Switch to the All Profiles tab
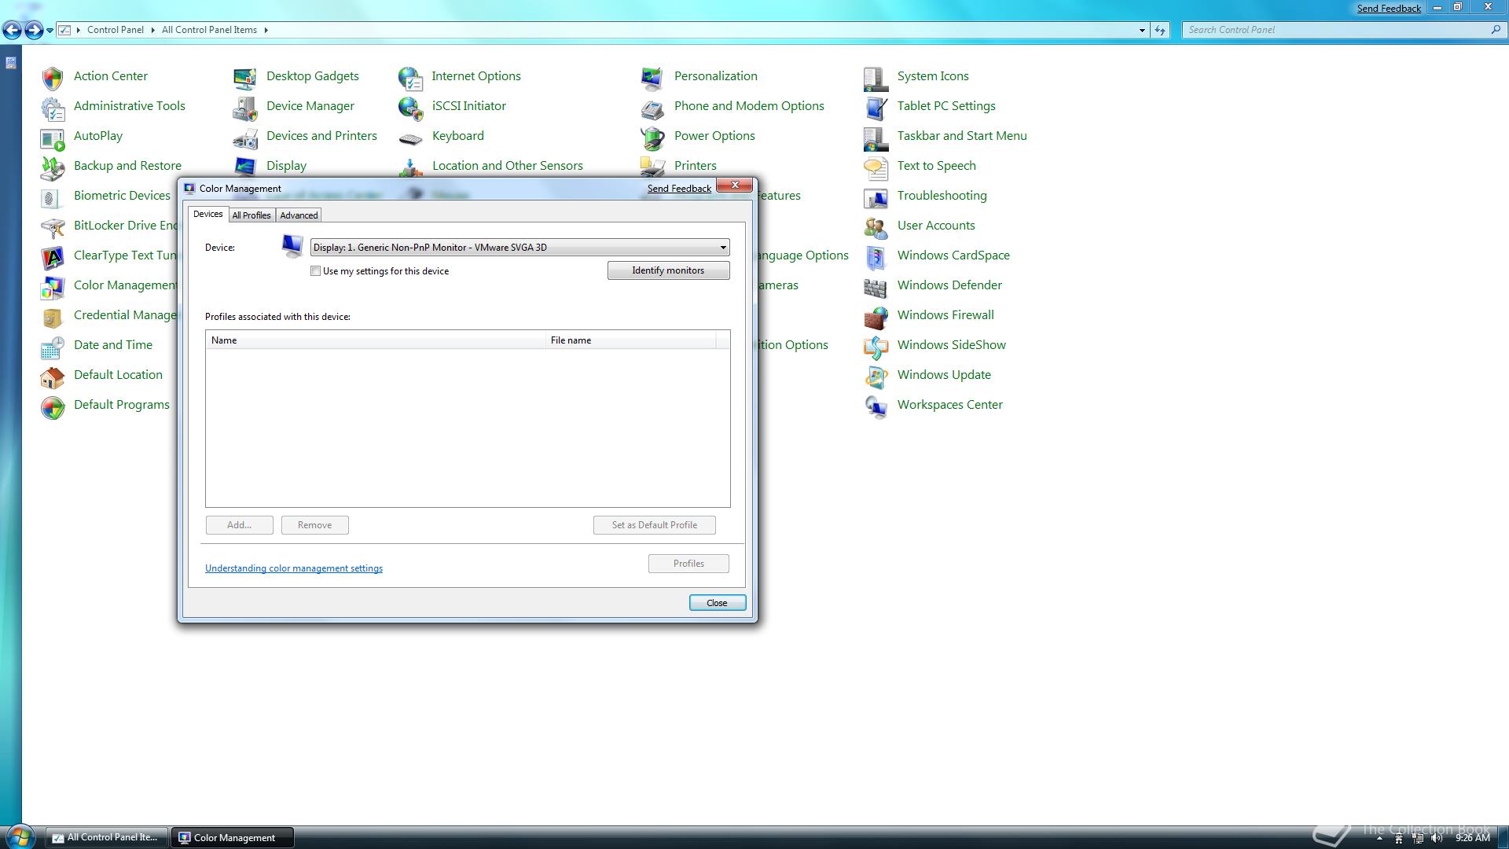This screenshot has height=849, width=1509. [x=251, y=215]
